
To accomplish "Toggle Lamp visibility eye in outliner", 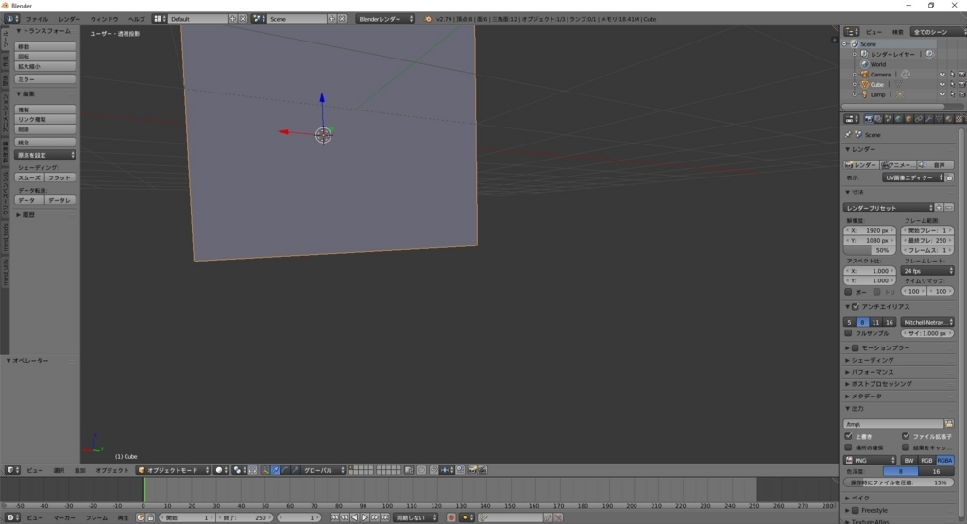I will pyautogui.click(x=942, y=95).
